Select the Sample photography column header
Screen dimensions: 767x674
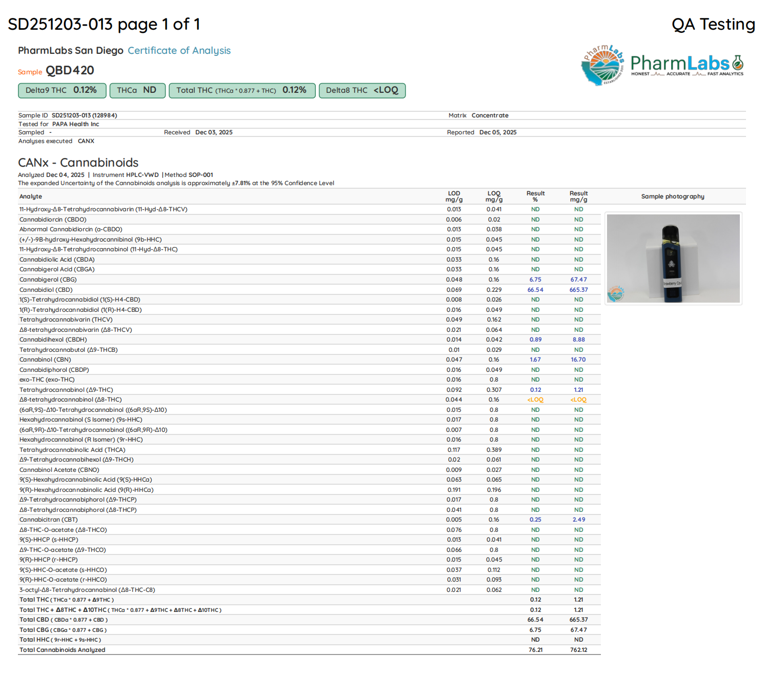pyautogui.click(x=673, y=196)
